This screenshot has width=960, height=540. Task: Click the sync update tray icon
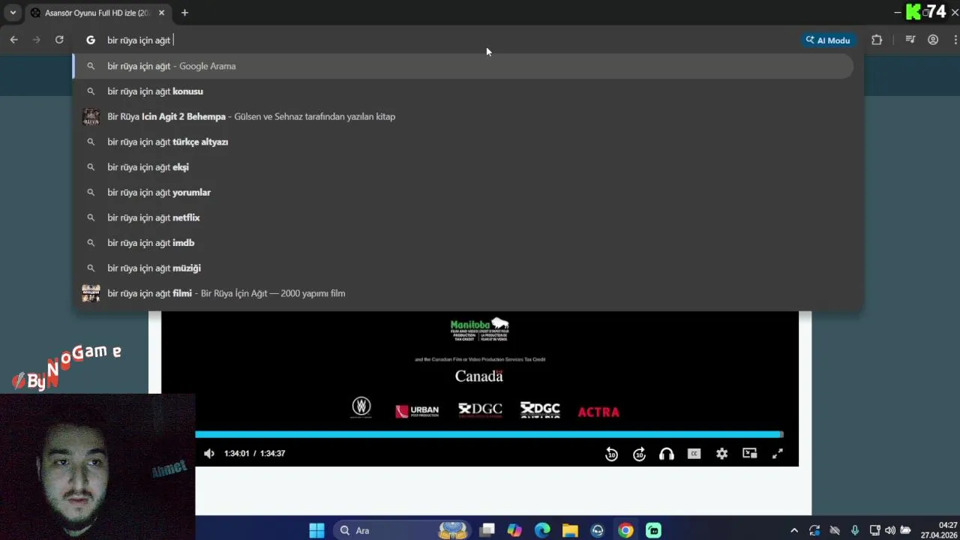[814, 530]
